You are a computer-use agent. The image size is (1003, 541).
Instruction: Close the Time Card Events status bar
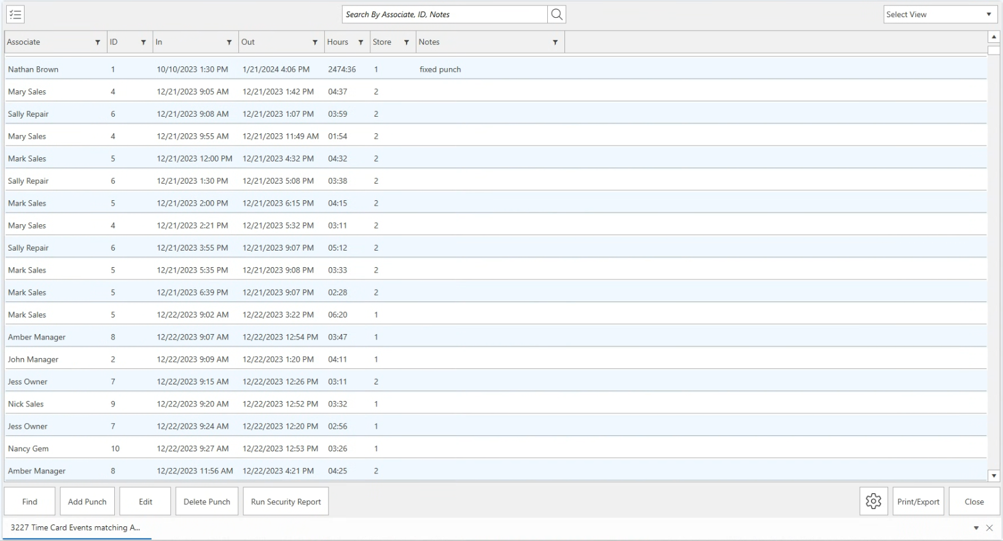(989, 528)
